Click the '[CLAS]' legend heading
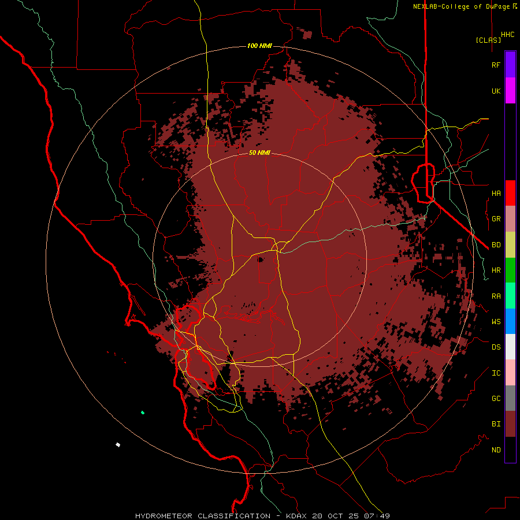The width and height of the screenshot is (520, 520). 488,40
